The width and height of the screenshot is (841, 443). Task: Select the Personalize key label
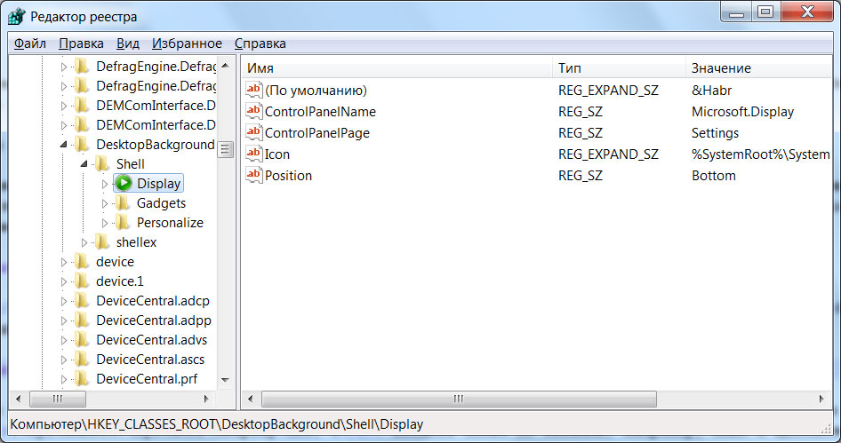pos(170,222)
